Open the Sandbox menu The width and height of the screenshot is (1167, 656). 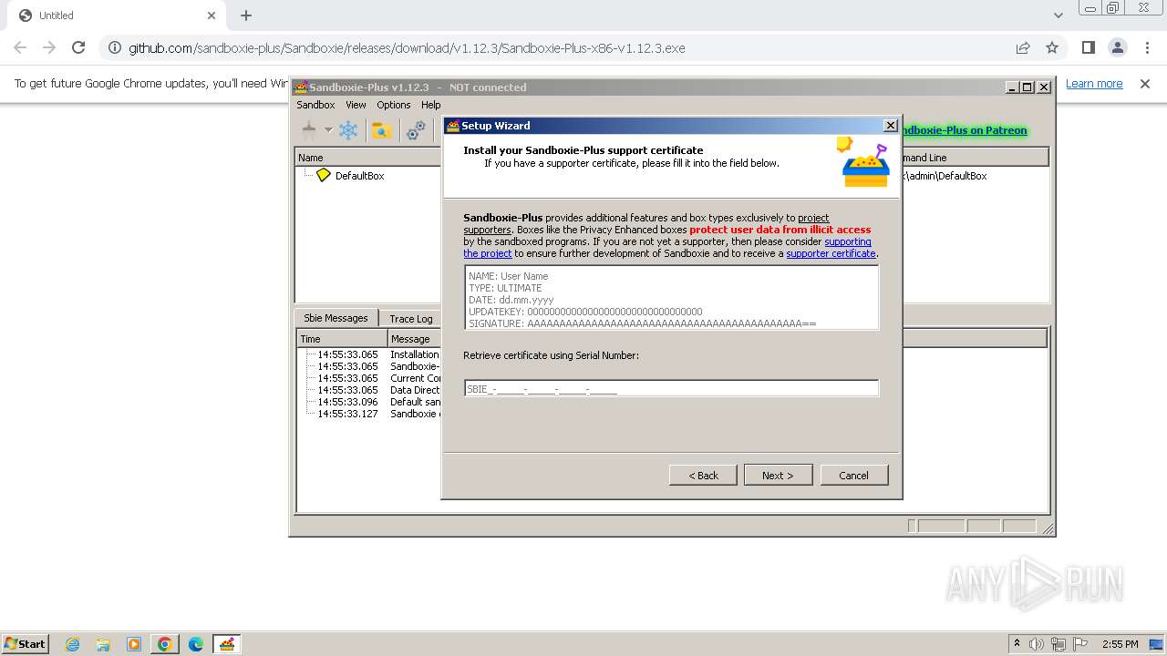pos(315,105)
